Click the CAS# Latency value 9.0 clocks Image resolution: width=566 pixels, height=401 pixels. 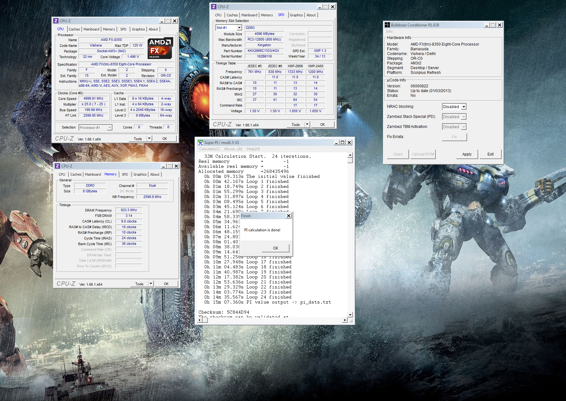tap(129, 221)
